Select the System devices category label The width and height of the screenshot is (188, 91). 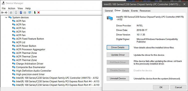(21, 17)
